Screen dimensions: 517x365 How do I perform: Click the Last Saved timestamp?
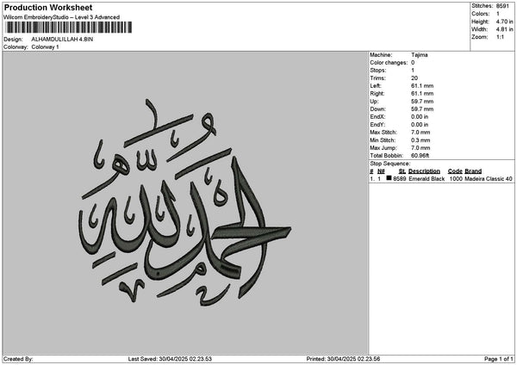click(x=170, y=359)
